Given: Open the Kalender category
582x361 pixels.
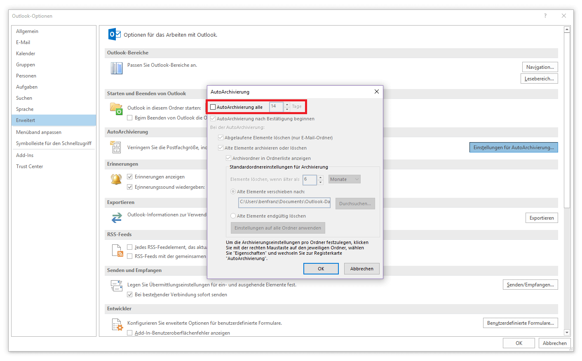Looking at the screenshot, I should tap(54, 54).
